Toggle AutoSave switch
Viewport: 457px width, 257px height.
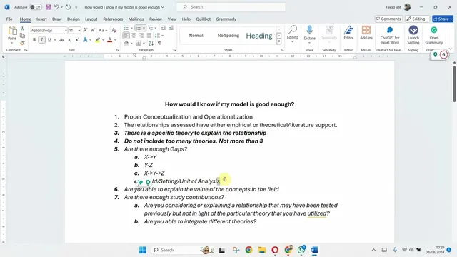(35, 7)
